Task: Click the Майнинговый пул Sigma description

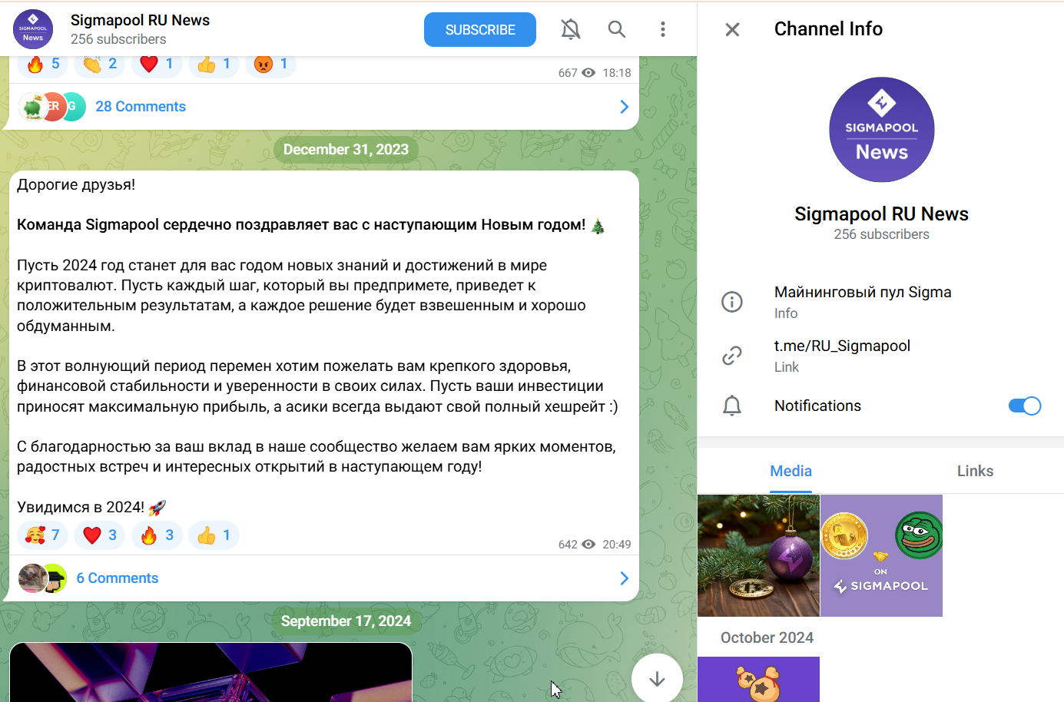Action: (x=863, y=292)
